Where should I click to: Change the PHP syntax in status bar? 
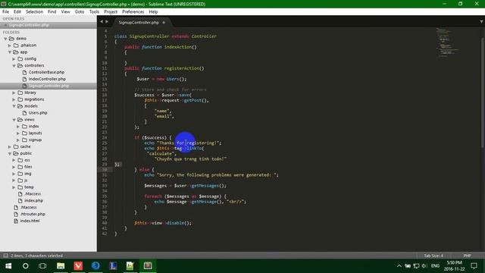click(467, 256)
